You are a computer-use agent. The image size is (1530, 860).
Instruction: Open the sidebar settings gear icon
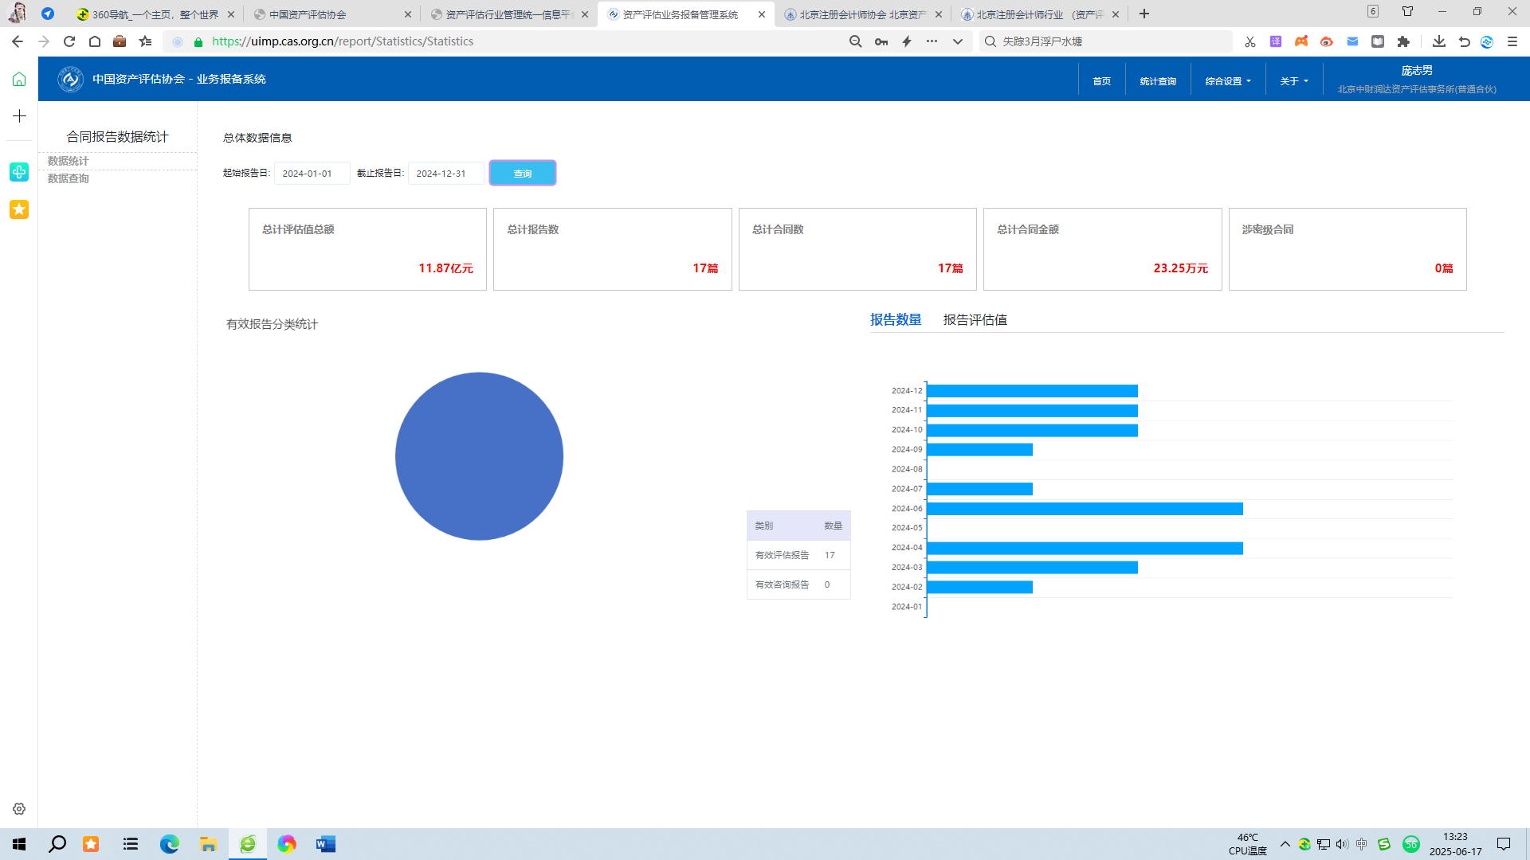19,809
